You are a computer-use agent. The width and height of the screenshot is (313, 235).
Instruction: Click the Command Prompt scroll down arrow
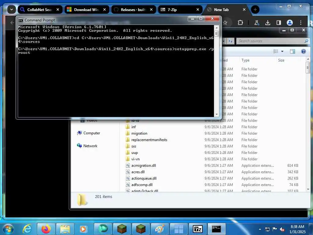tap(216, 114)
